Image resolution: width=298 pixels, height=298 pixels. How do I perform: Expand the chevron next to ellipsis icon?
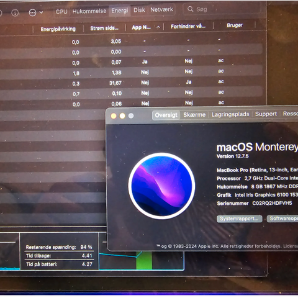click(41, 12)
